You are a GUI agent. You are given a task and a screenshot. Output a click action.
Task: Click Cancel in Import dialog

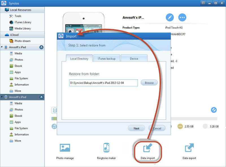point(157,128)
